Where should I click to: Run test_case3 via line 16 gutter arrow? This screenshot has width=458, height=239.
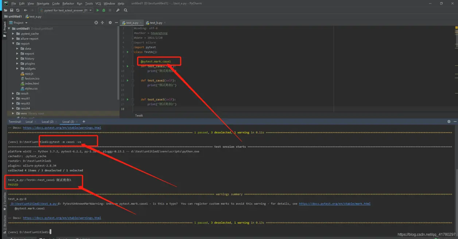(128, 99)
